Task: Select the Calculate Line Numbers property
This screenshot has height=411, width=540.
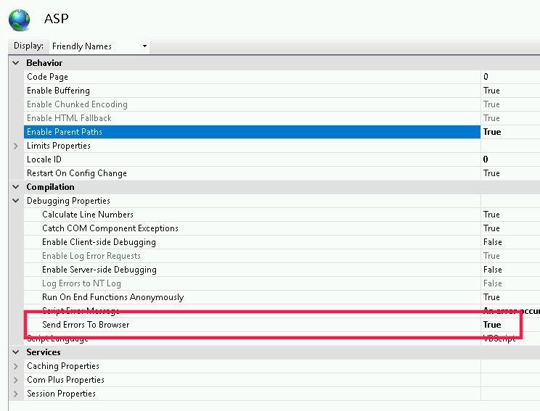Action: point(88,215)
